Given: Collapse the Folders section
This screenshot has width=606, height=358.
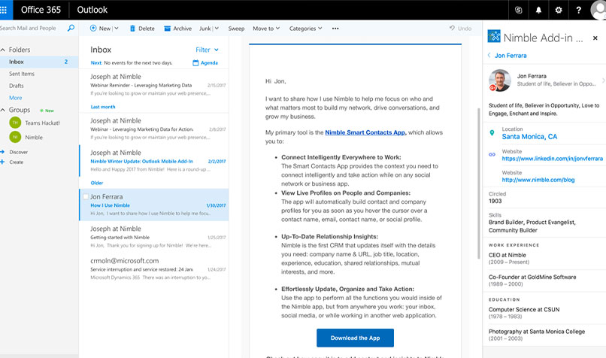Looking at the screenshot, I should (x=4, y=50).
